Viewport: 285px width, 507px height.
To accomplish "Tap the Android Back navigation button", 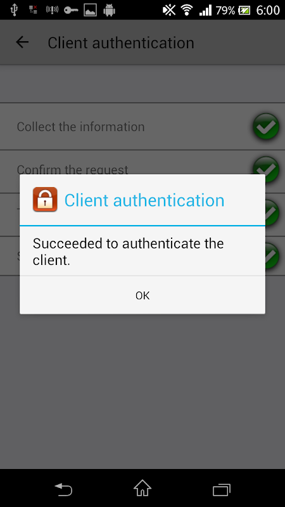I will pyautogui.click(x=63, y=489).
